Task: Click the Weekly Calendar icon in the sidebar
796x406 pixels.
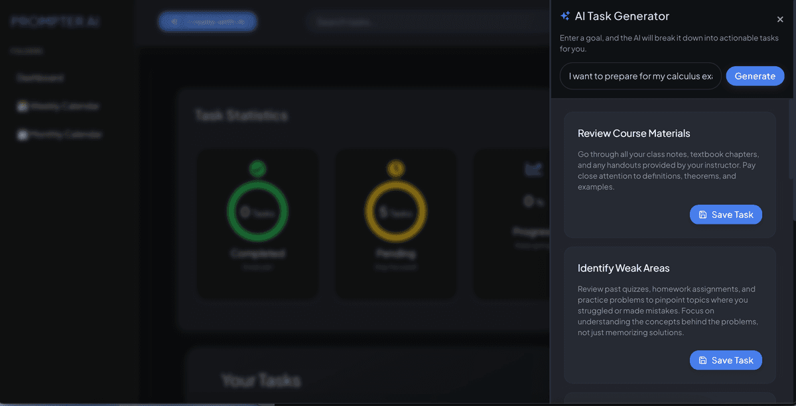Action: [x=23, y=106]
